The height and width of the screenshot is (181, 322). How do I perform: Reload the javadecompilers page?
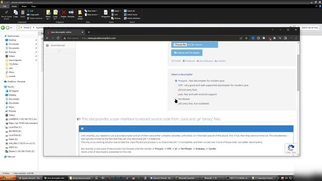coord(58,38)
